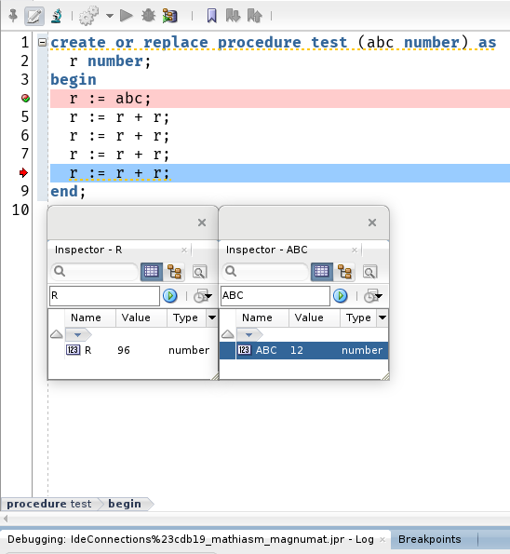
Task: Click the green Run arrow in toolbar
Action: [x=126, y=16]
